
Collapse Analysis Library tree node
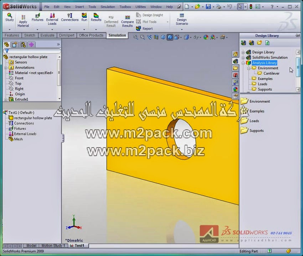pos(243,63)
